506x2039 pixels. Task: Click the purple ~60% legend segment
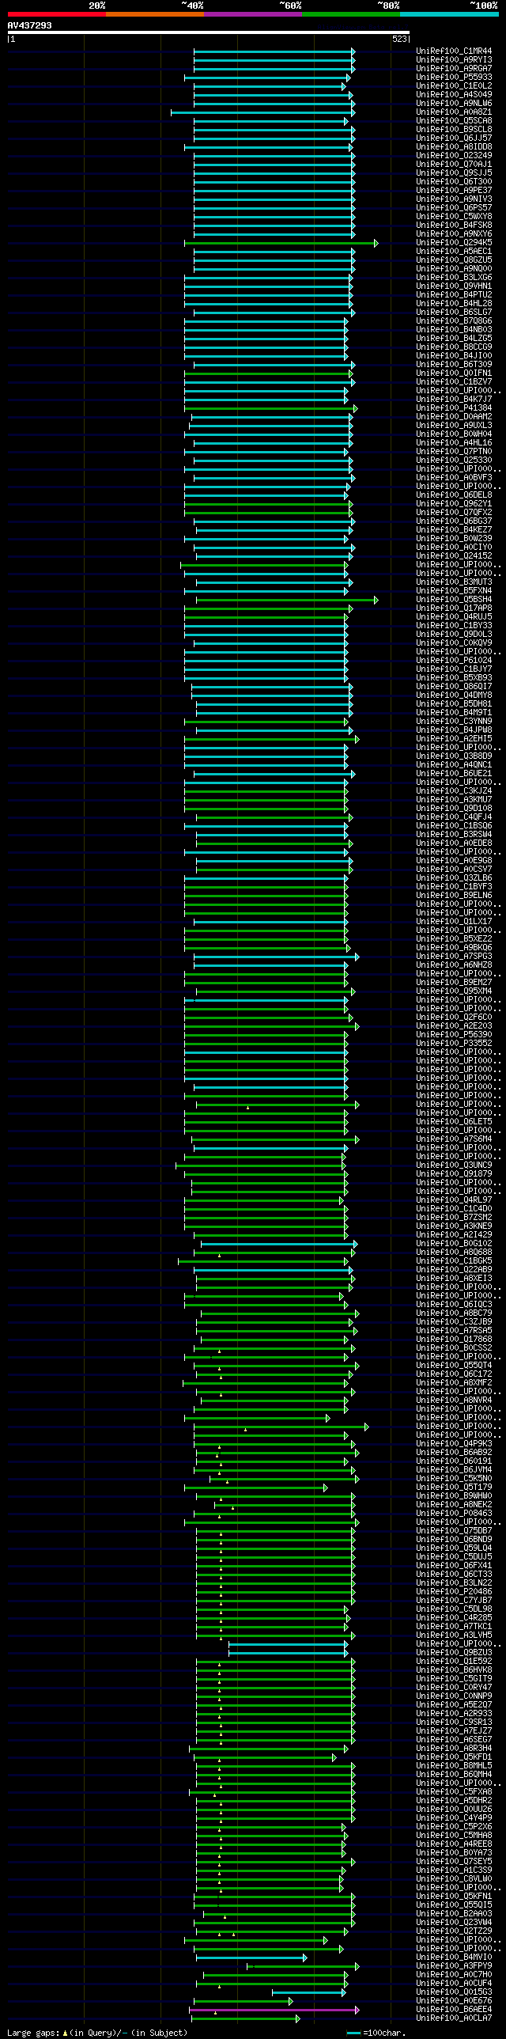(253, 14)
